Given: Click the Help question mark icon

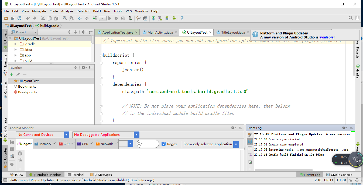Looking at the screenshot, I should 182,18.
